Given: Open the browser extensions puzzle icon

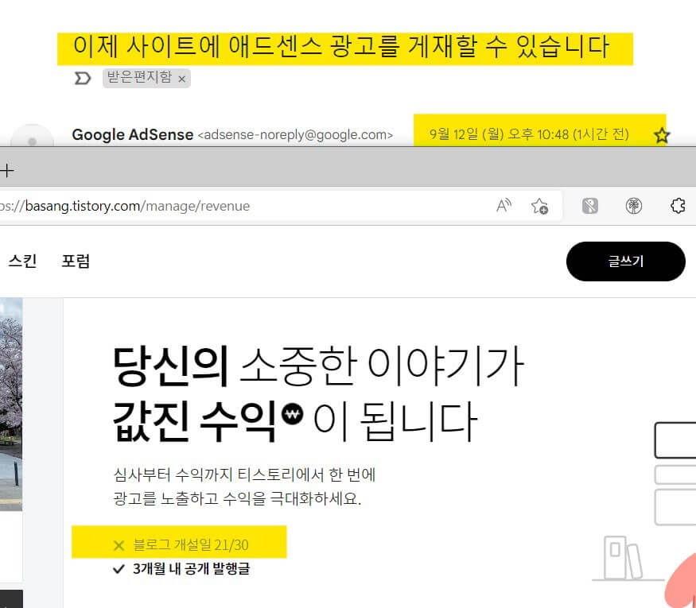Looking at the screenshot, I should point(678,206).
